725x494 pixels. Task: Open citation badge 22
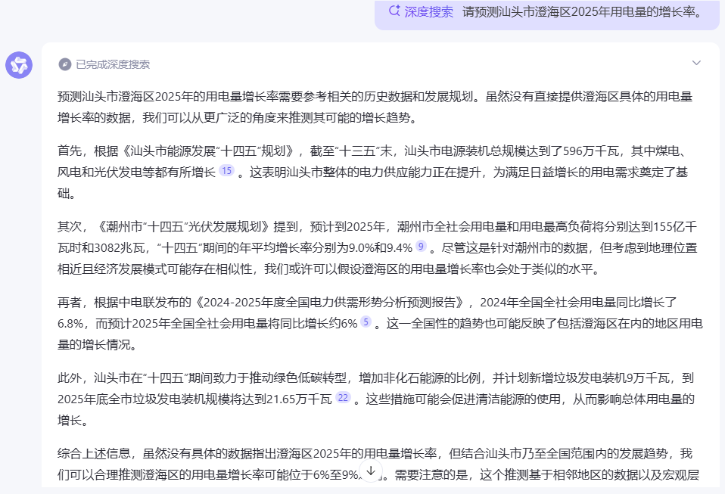click(x=343, y=398)
